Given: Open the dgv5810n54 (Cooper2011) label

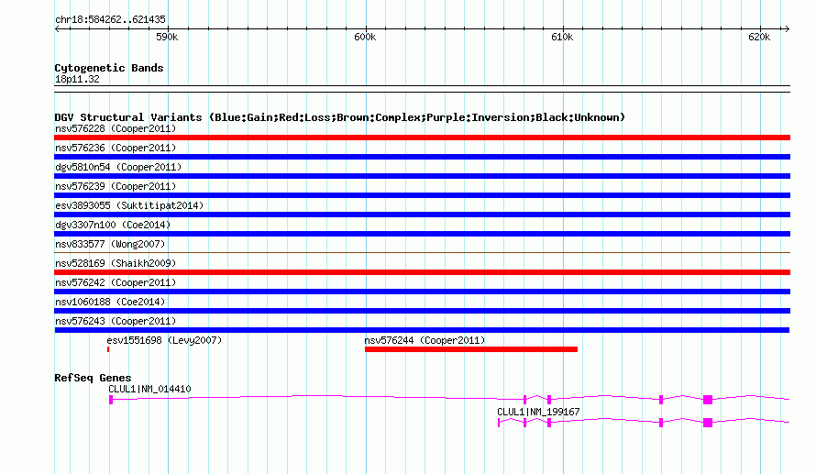Looking at the screenshot, I should 118,167.
